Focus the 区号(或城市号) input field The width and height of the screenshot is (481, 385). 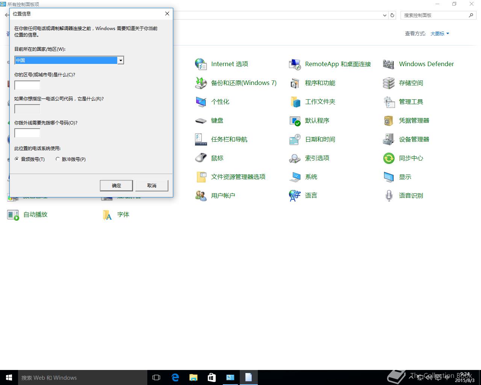27,85
